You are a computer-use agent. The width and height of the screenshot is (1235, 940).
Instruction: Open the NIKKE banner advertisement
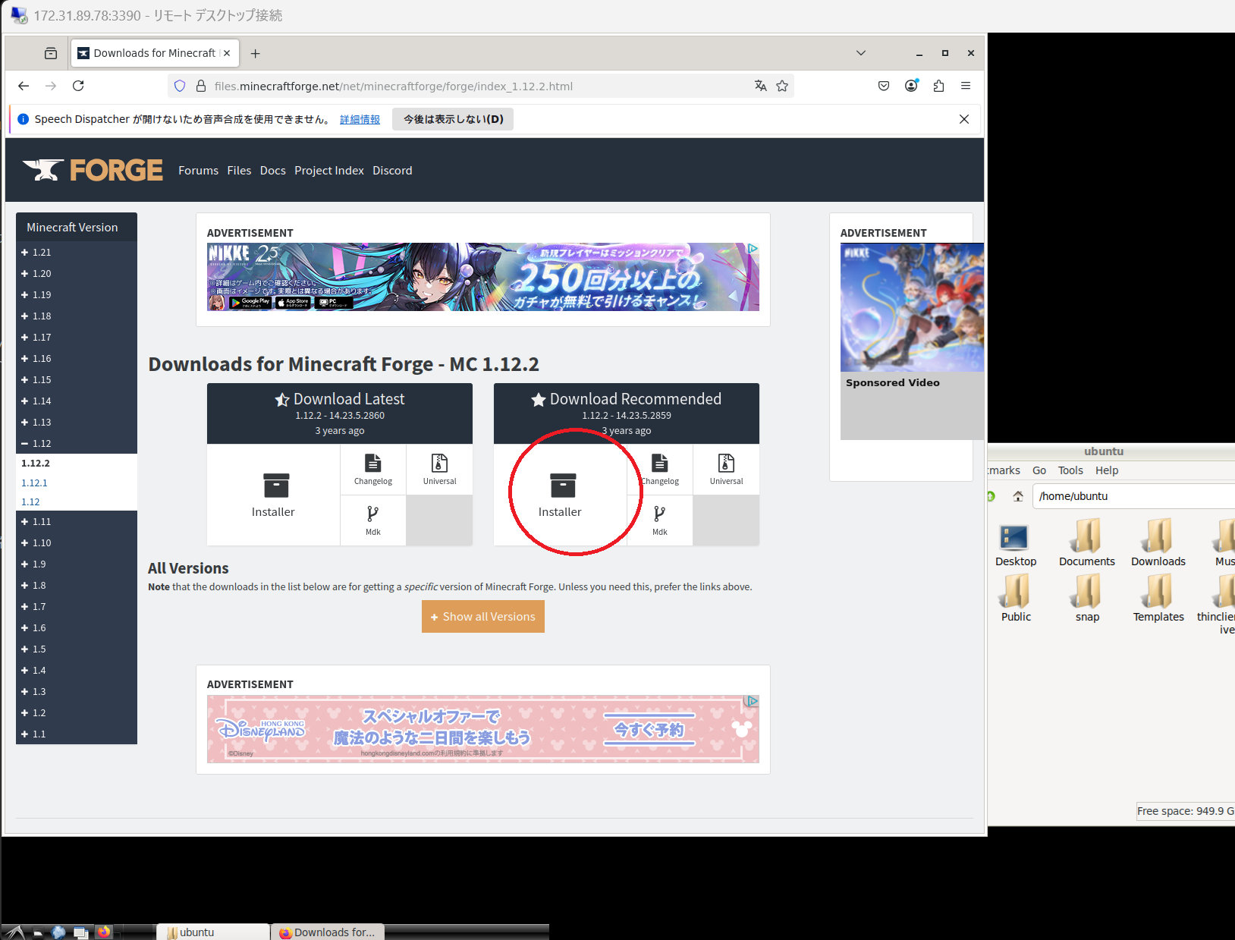click(483, 277)
